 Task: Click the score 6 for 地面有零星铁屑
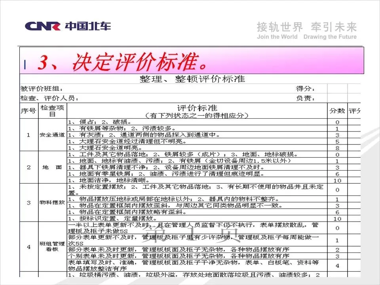tap(337, 174)
